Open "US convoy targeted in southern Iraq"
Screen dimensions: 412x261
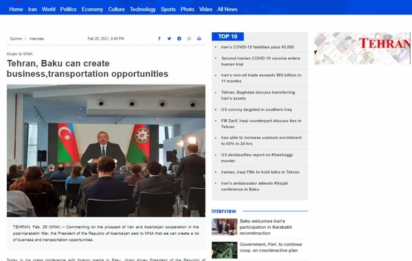[x=256, y=110]
